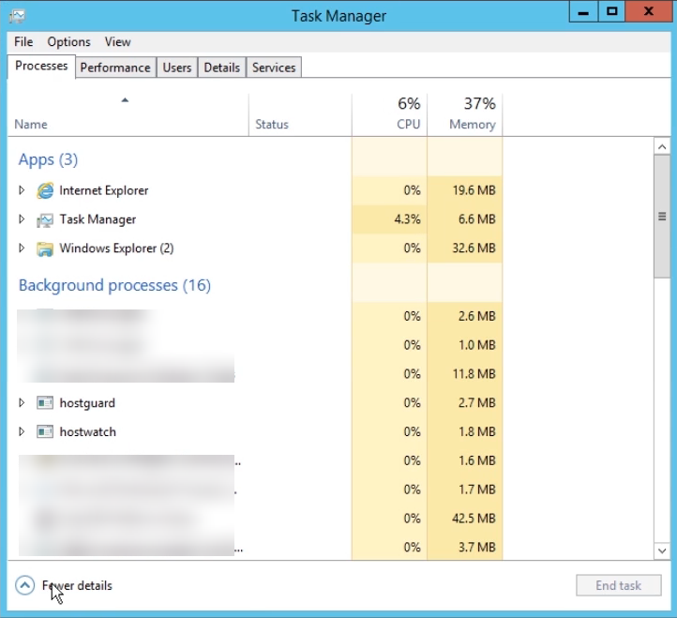
Task: Sort by the Memory column header
Action: tap(464, 114)
